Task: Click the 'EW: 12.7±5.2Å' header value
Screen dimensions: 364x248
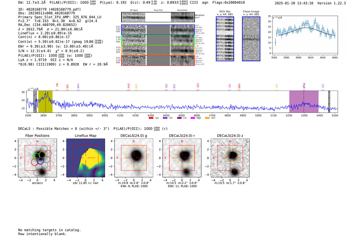Action: [x=32, y=3]
